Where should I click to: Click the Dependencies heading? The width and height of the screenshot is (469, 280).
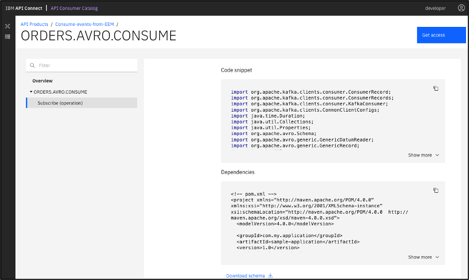[238, 172]
